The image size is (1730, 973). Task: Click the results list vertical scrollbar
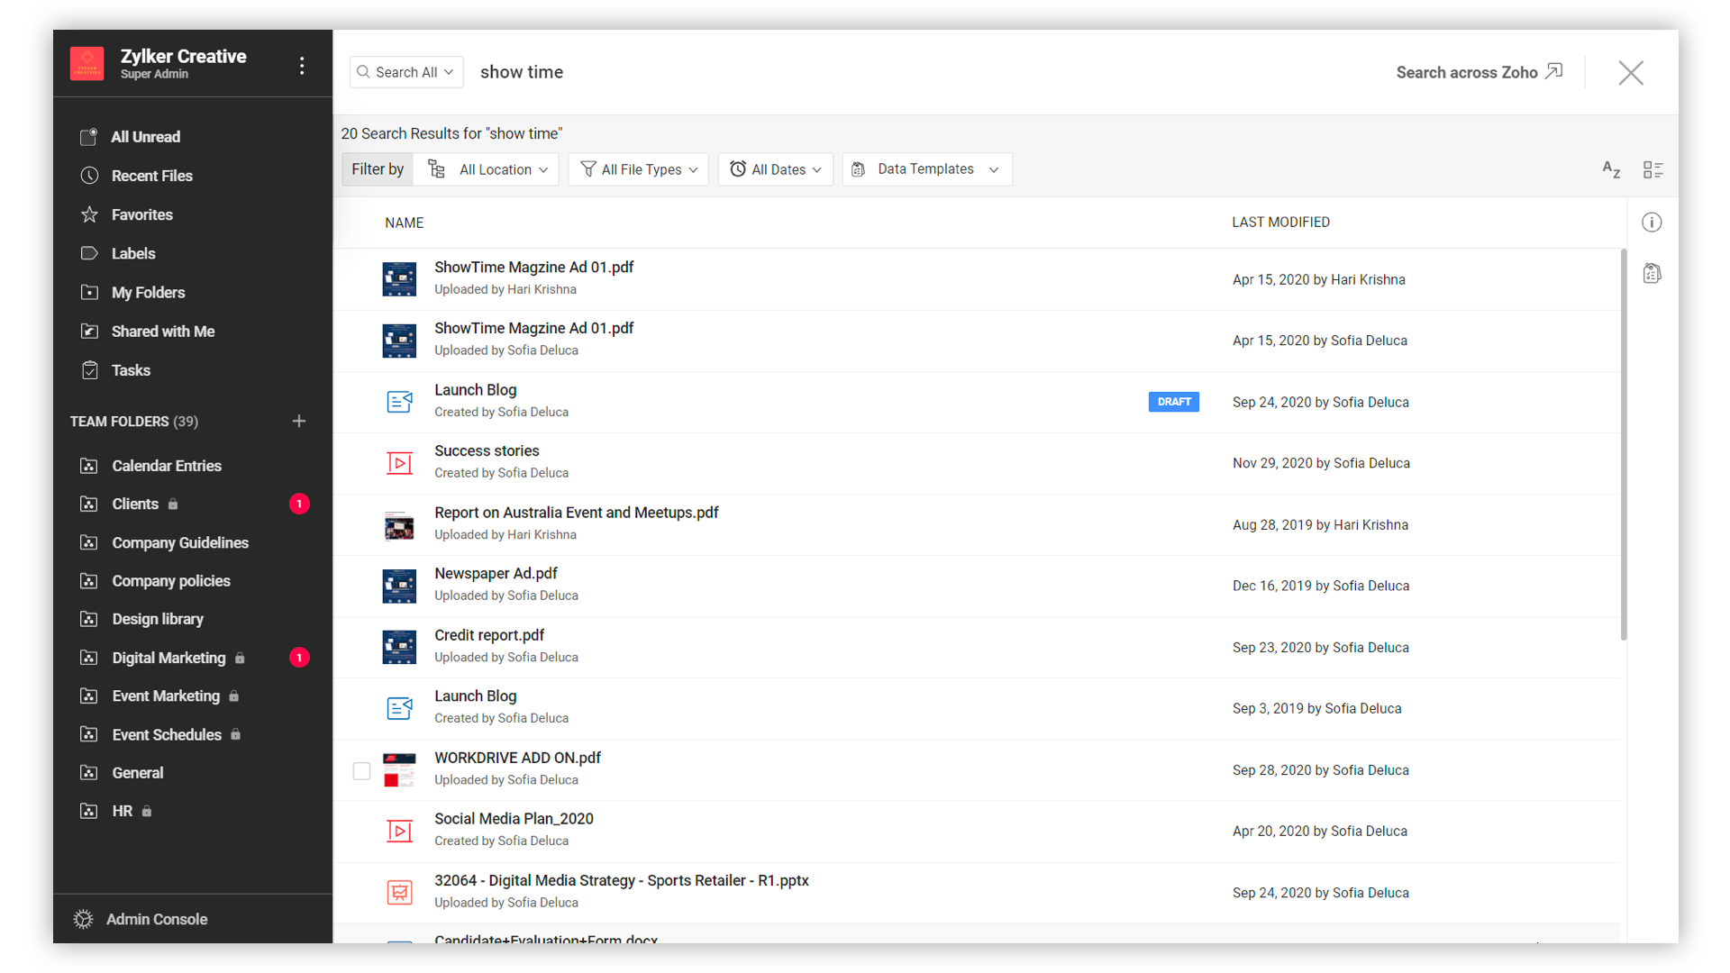pos(1624,445)
